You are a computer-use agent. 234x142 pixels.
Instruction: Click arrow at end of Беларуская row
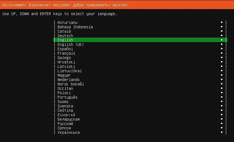(x=222, y=119)
